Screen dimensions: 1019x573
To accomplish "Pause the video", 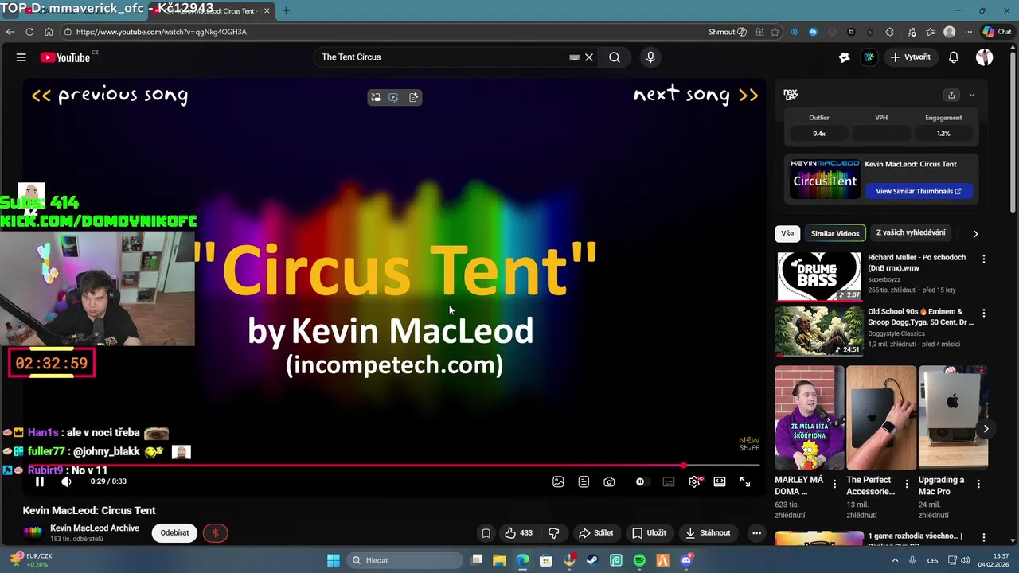I will [x=40, y=481].
